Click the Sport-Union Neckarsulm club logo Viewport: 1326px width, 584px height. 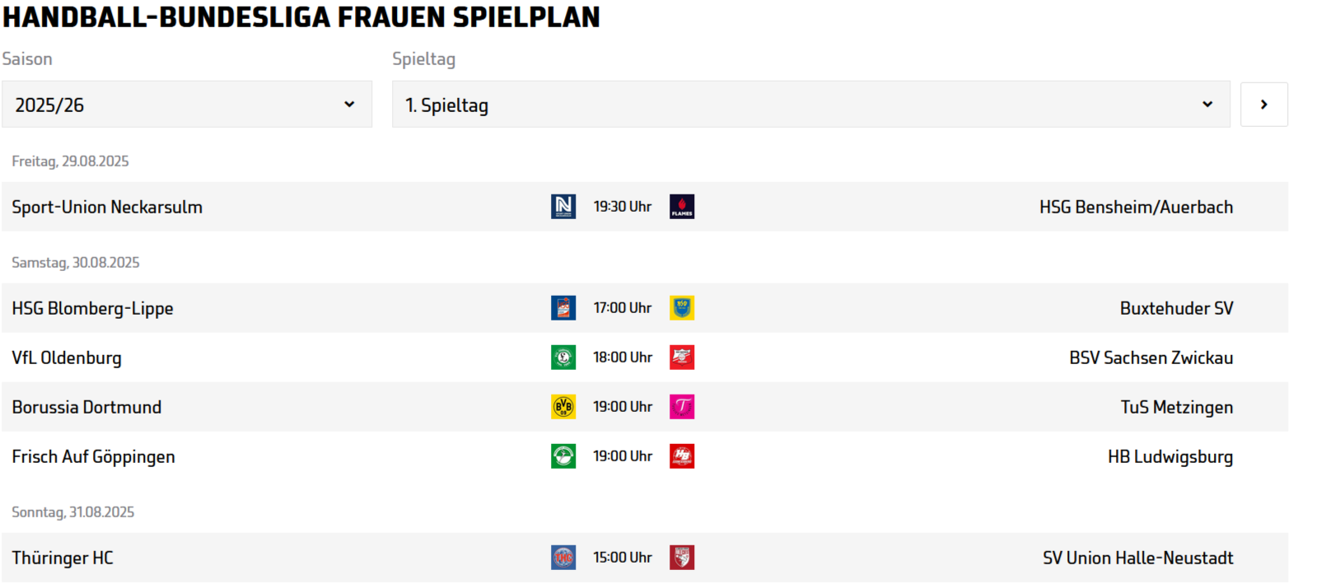(563, 207)
